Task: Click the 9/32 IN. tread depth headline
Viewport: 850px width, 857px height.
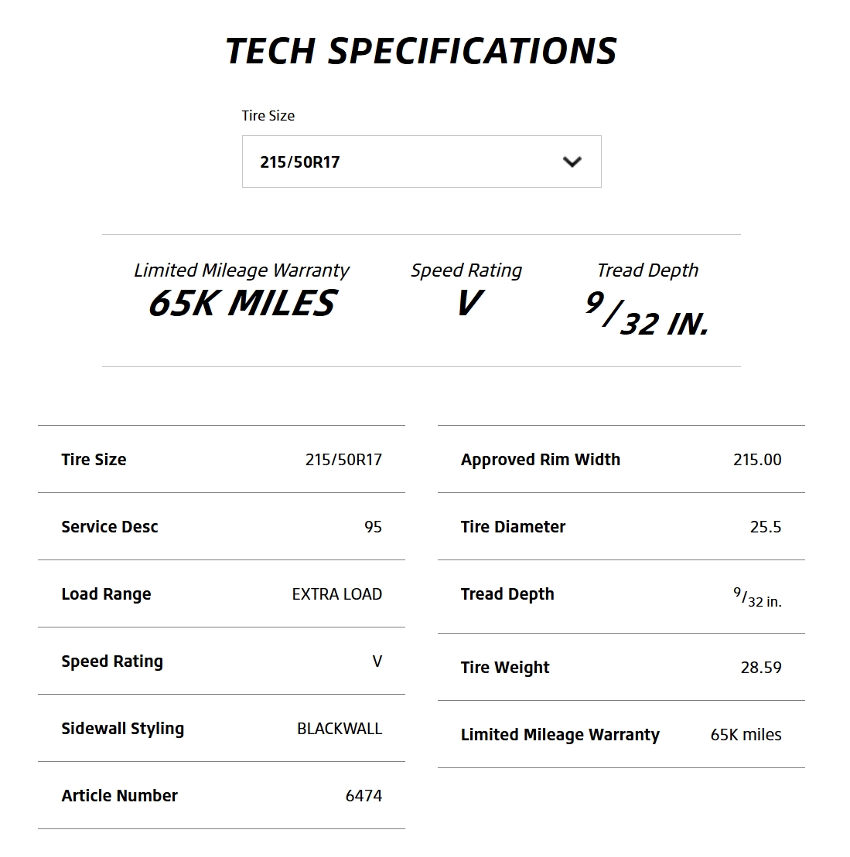Action: point(647,313)
